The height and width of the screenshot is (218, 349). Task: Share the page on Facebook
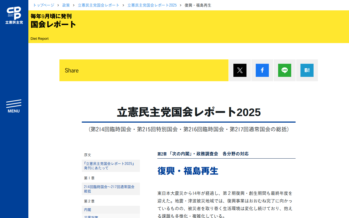tap(262, 70)
